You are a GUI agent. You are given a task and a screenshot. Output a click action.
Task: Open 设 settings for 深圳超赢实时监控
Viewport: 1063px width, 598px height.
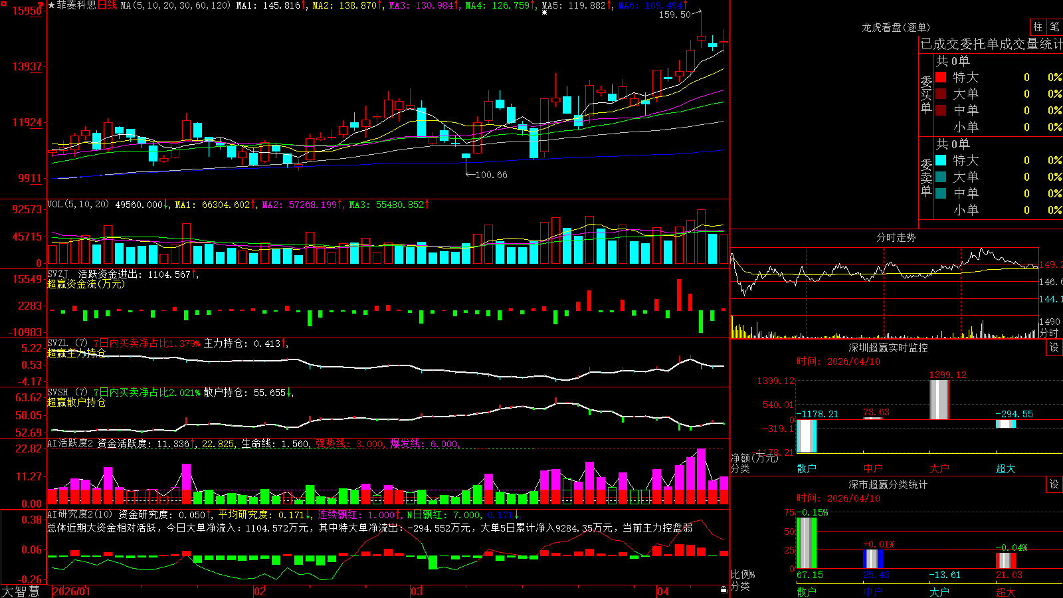click(x=1054, y=348)
